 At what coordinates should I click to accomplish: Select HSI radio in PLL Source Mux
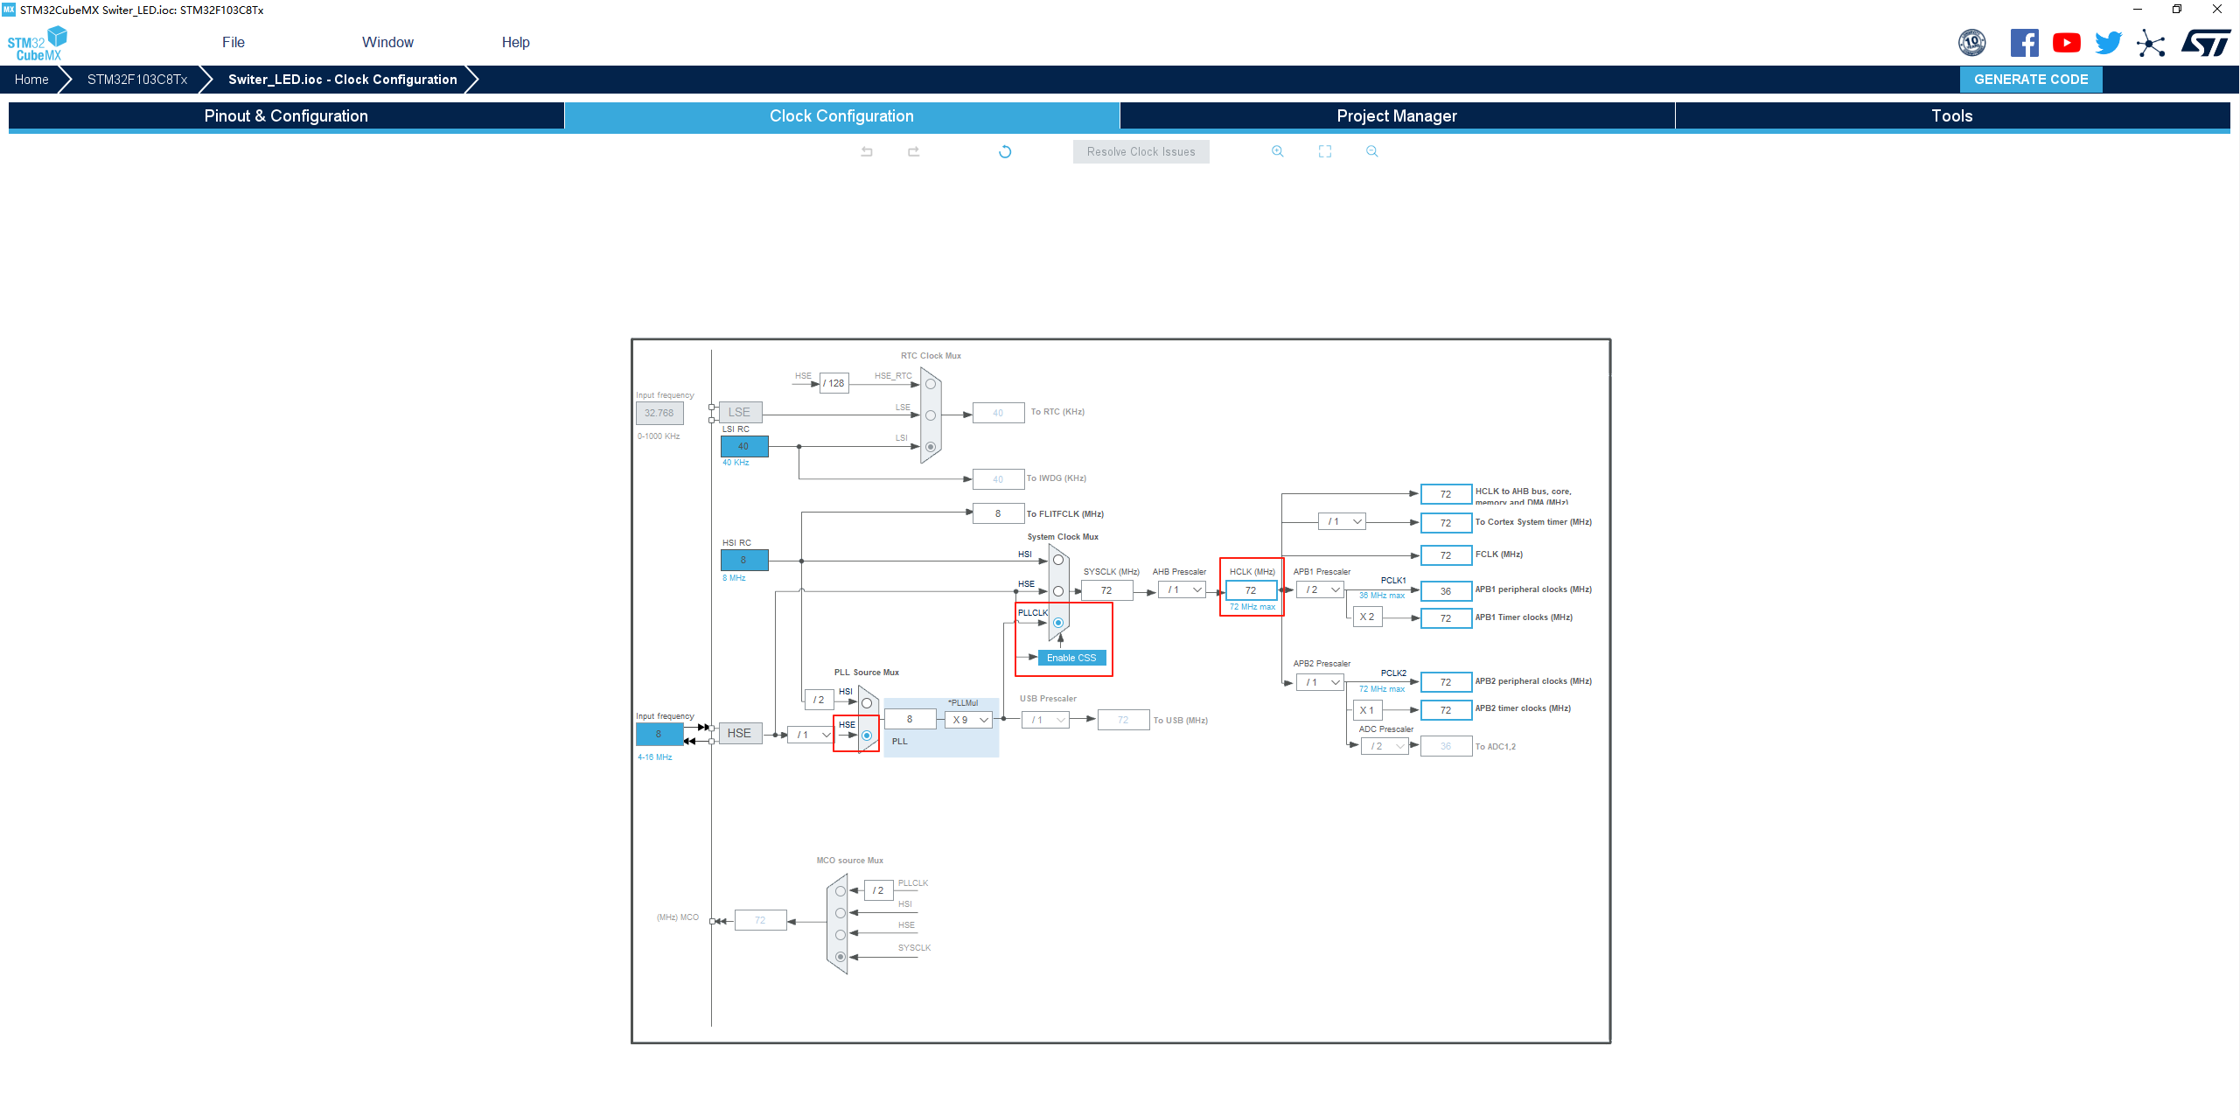pyautogui.click(x=867, y=703)
